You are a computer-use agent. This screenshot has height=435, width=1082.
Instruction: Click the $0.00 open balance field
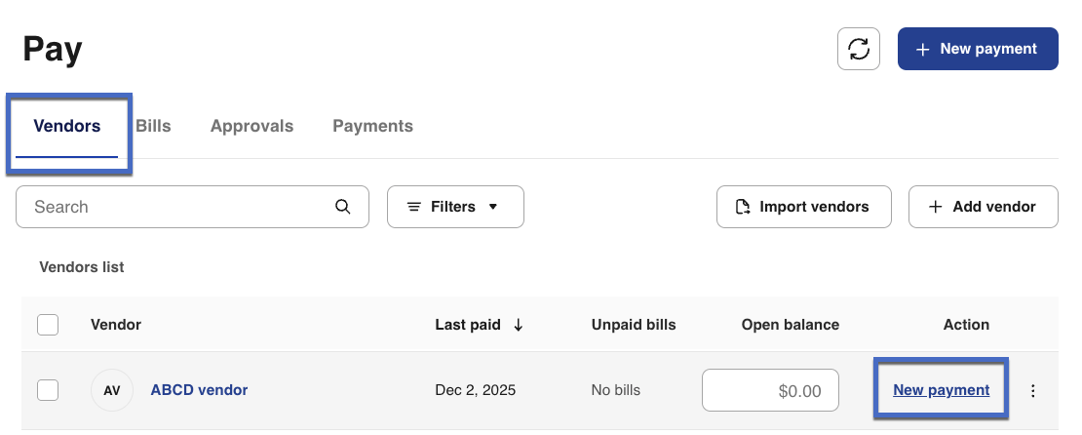[770, 390]
